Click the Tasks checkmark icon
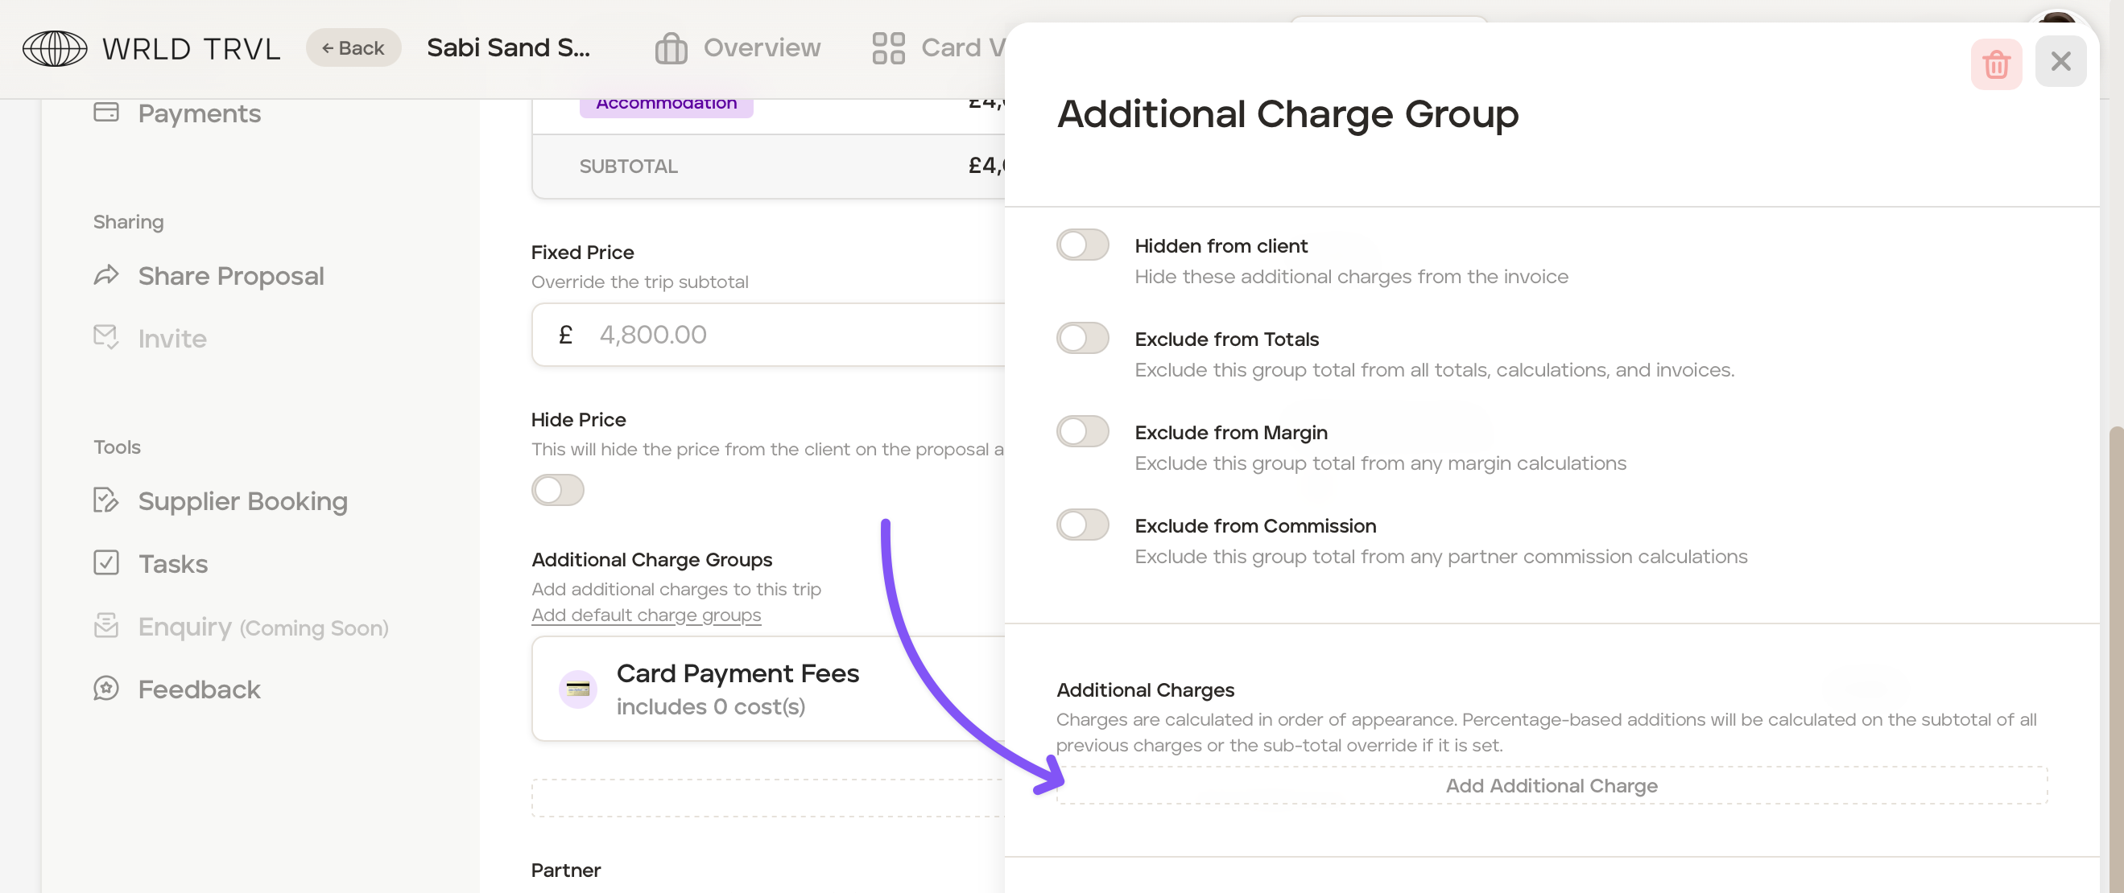This screenshot has height=893, width=2124. click(106, 562)
